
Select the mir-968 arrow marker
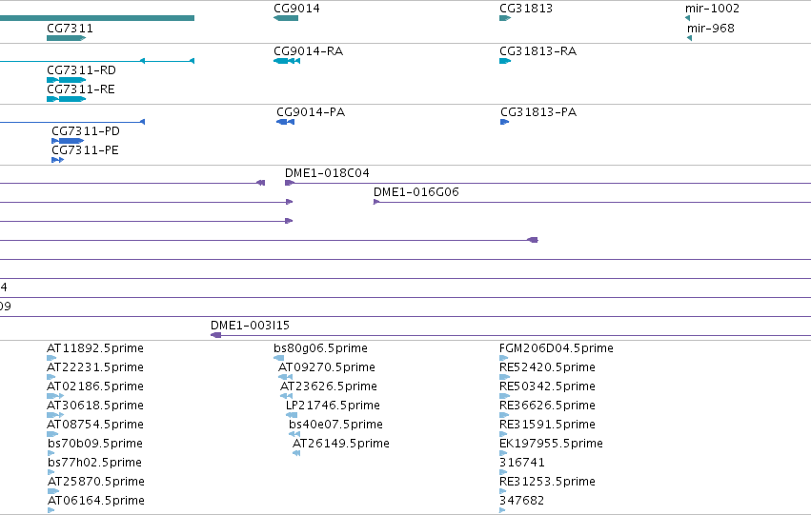(x=689, y=38)
